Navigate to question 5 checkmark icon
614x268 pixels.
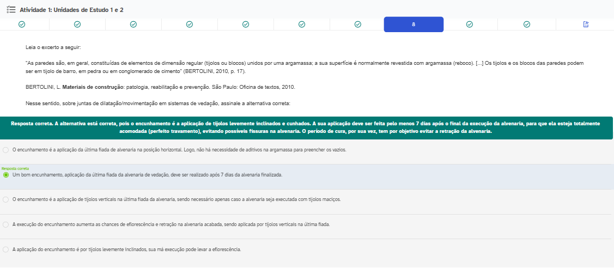coord(246,25)
